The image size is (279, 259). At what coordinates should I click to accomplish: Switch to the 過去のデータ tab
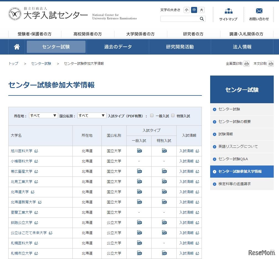(x=118, y=46)
